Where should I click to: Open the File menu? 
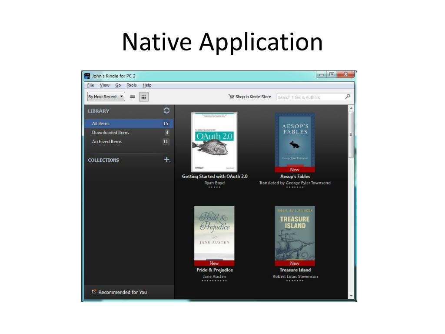(90, 85)
